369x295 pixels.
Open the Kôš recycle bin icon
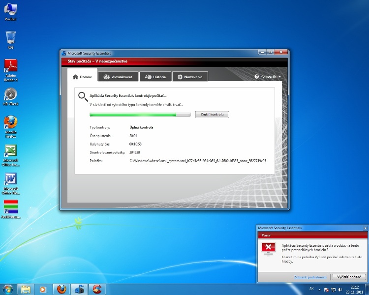coord(11,40)
